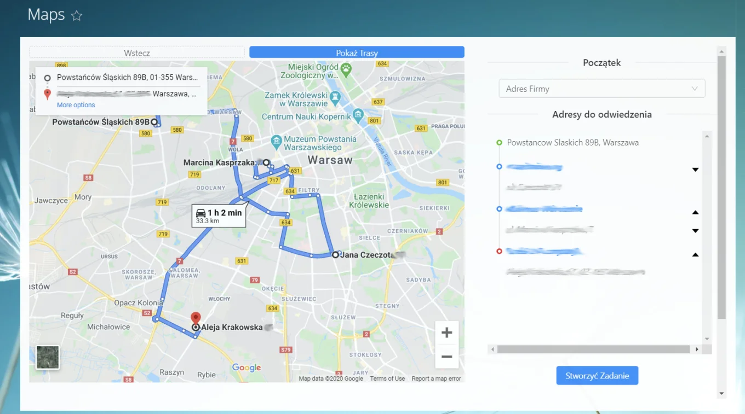Click the Zamek Królewski marker
Image resolution: width=745 pixels, height=414 pixels.
point(335,98)
